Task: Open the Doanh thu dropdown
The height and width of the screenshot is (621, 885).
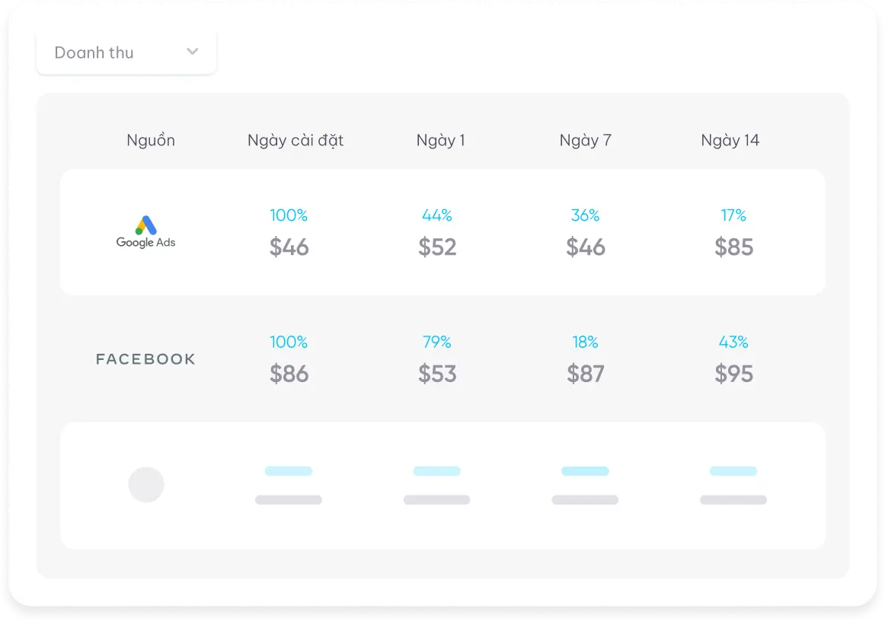Action: coord(126,53)
